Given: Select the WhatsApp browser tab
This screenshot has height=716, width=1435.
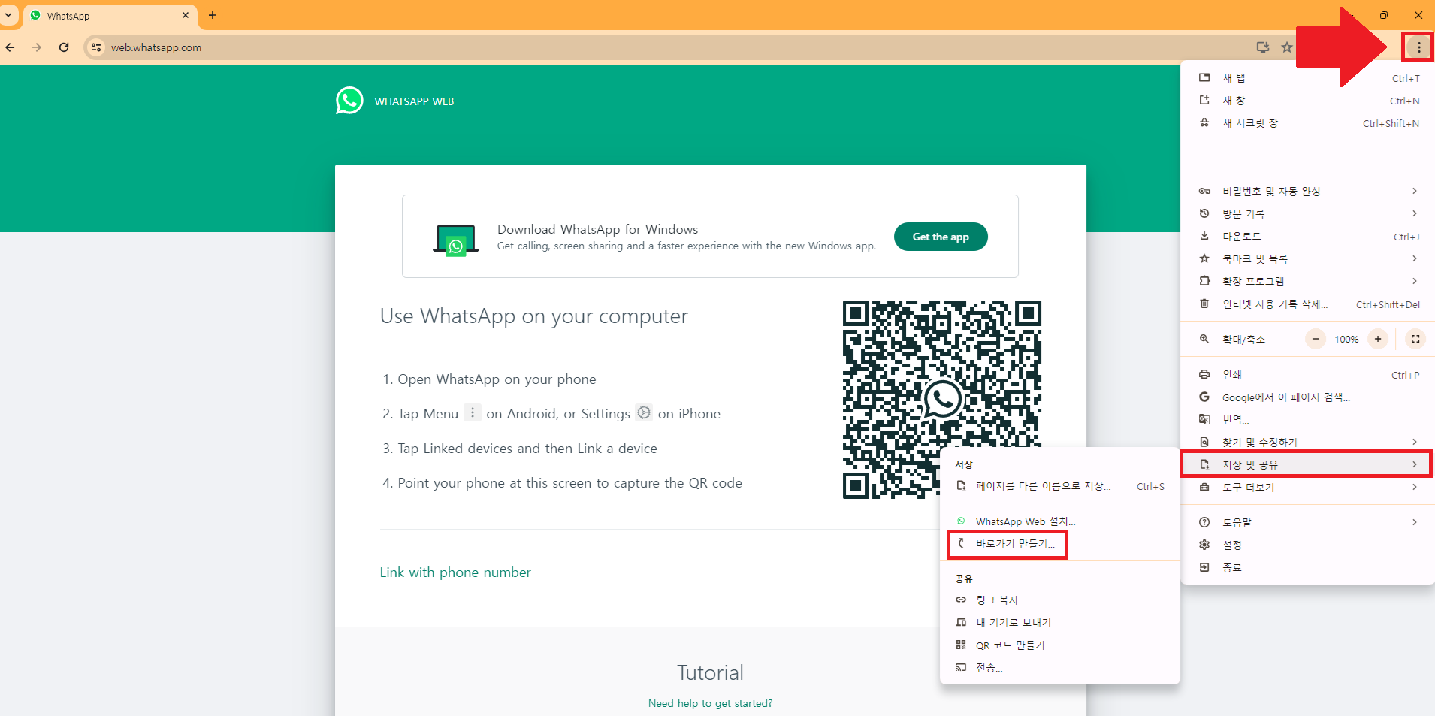Looking at the screenshot, I should pyautogui.click(x=110, y=16).
